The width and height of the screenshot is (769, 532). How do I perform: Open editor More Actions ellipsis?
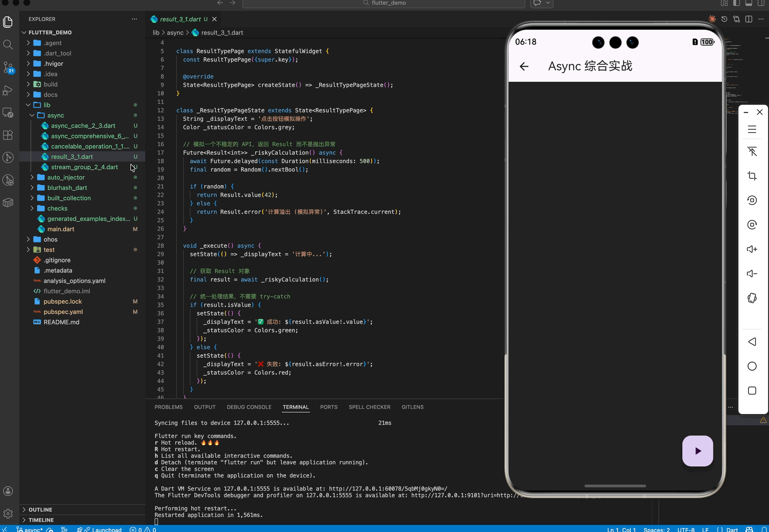761,19
